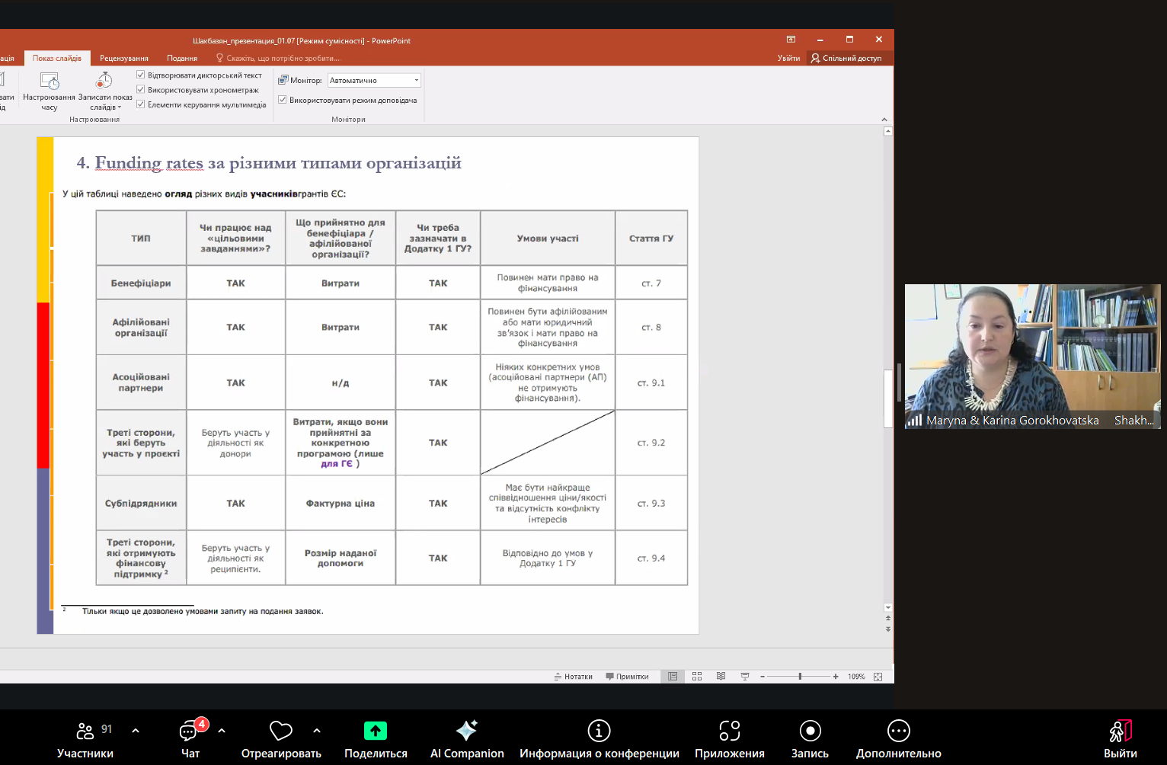Expand the Participants options chevron
This screenshot has height=765, width=1167.
[x=136, y=731]
